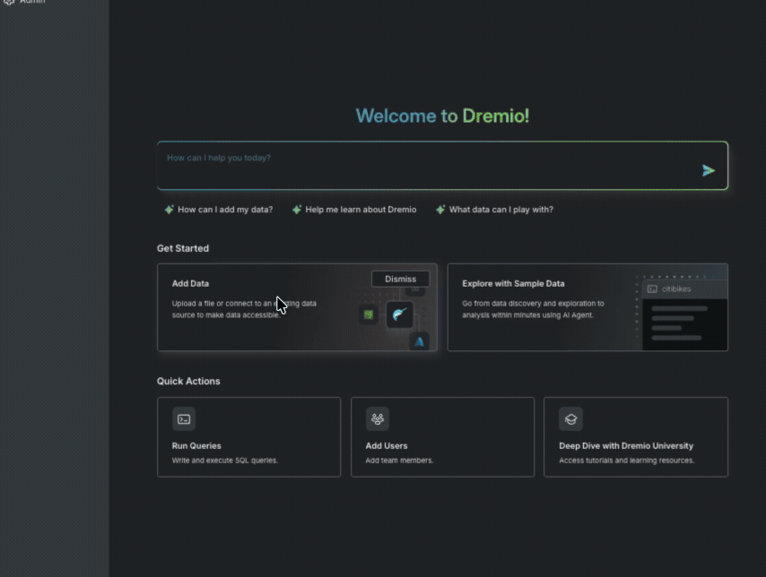Click the citibikes sample preview lines
Viewport: 766px width, 577px height.
tap(678, 323)
